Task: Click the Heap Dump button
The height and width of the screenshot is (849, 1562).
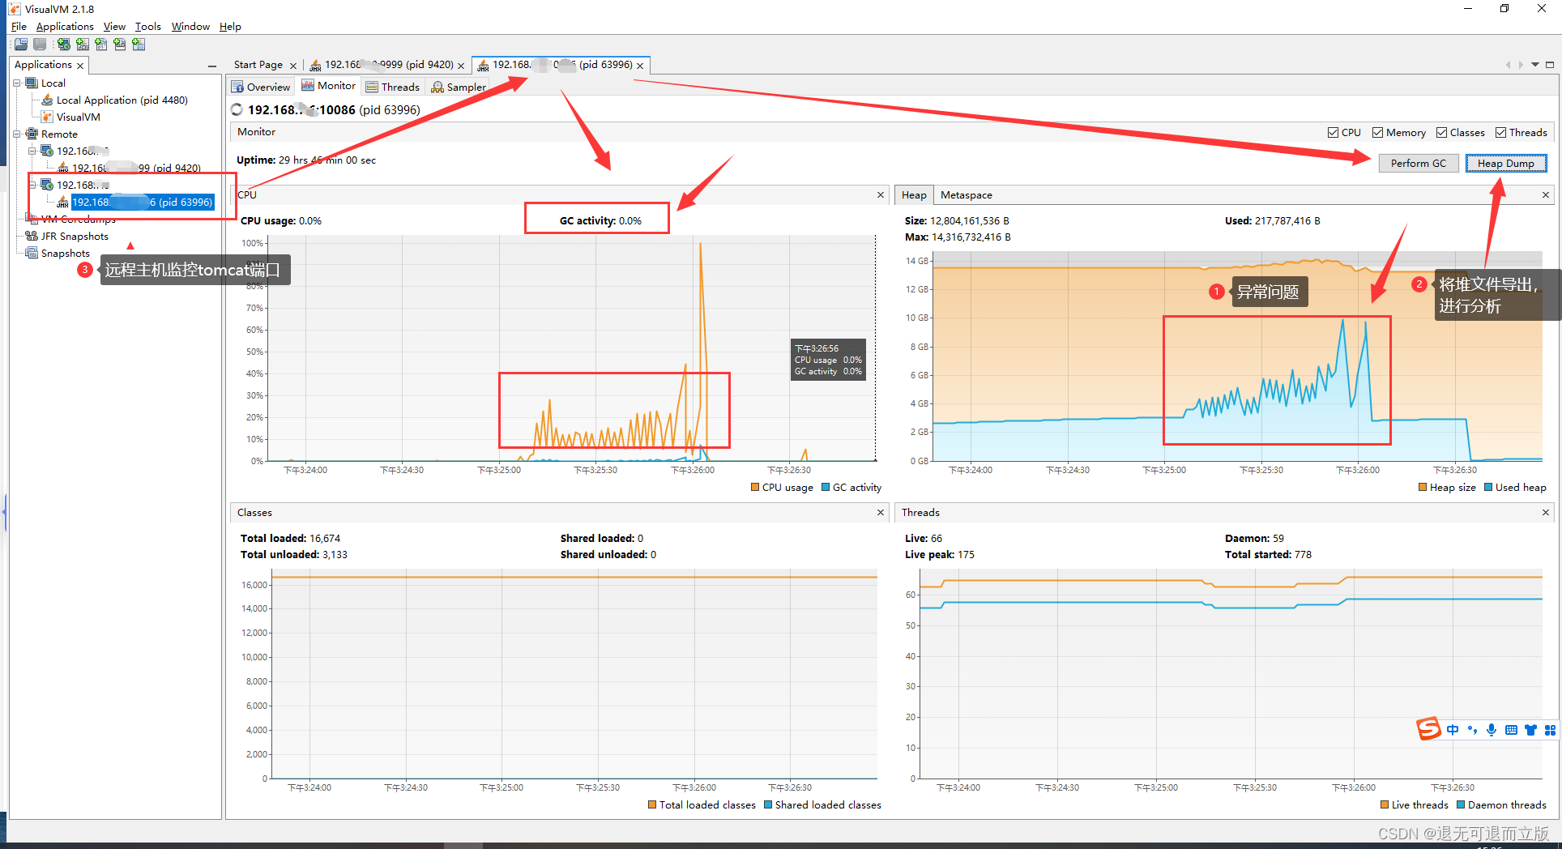Action: [x=1506, y=164]
